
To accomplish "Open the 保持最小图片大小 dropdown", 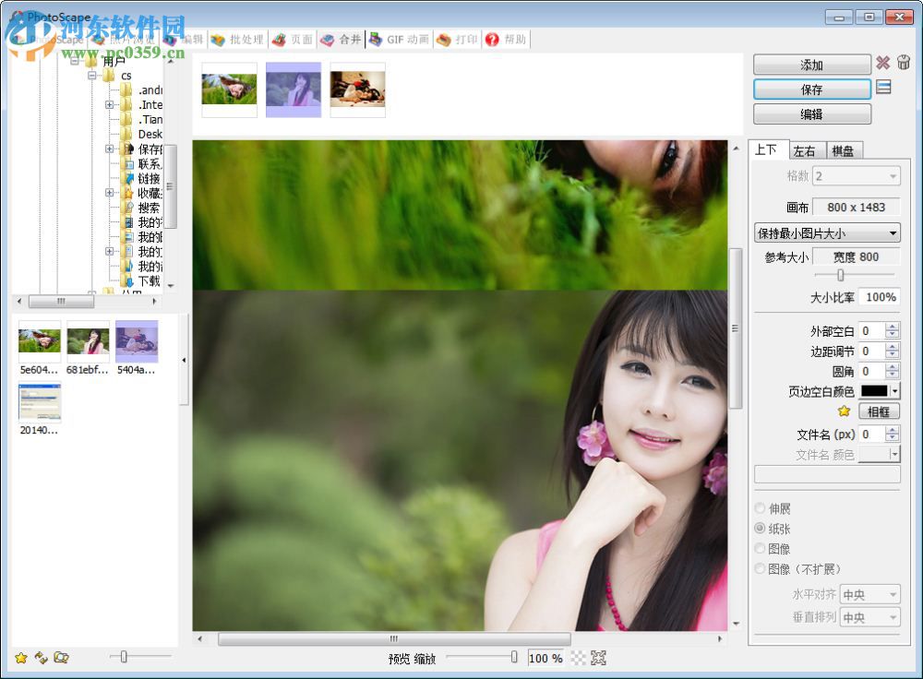I will point(827,232).
